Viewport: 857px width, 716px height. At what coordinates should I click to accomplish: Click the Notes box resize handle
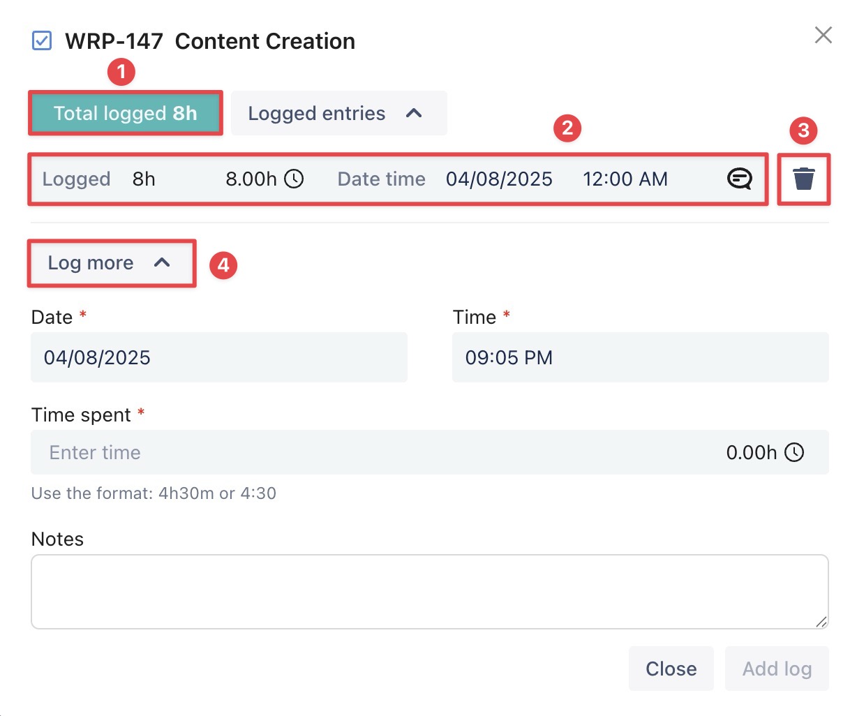point(821,622)
